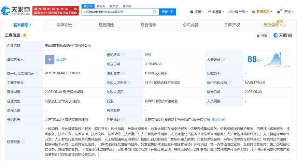Click 北京市海淀区市场监督管理局 registration authority
This screenshot has height=163, width=297.
[66, 120]
